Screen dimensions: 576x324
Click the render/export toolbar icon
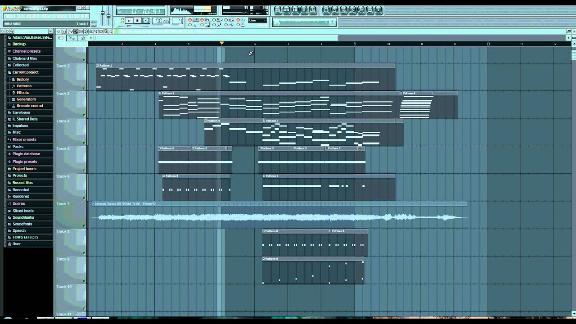344,10
